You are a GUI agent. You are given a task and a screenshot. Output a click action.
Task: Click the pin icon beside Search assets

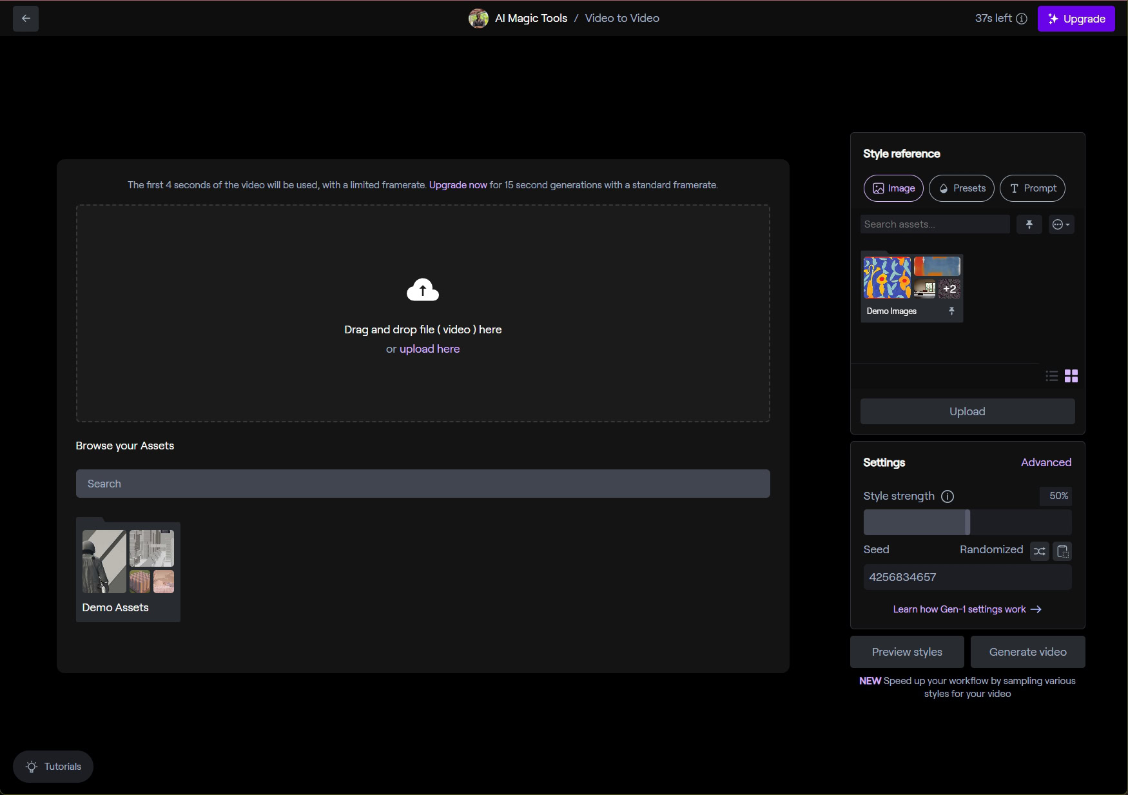coord(1029,224)
